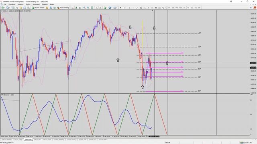Open the Aiuto menu
The height and width of the screenshot is (144, 257).
52,4
